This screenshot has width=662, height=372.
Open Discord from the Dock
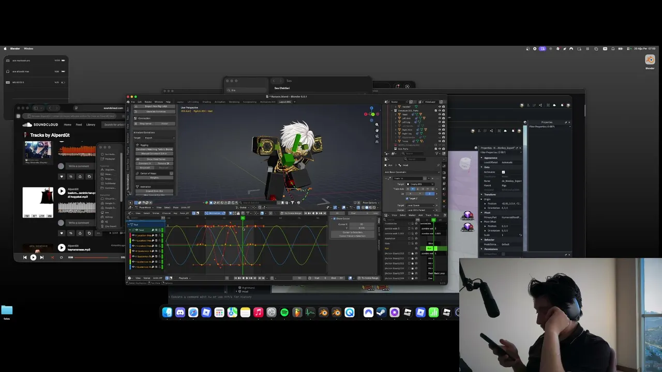pos(180,312)
